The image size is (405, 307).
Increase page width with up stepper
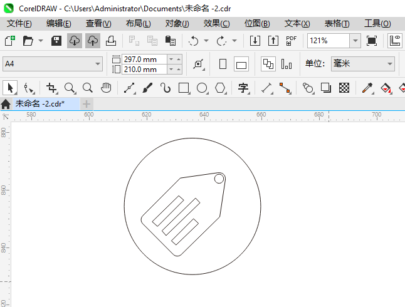pos(179,60)
